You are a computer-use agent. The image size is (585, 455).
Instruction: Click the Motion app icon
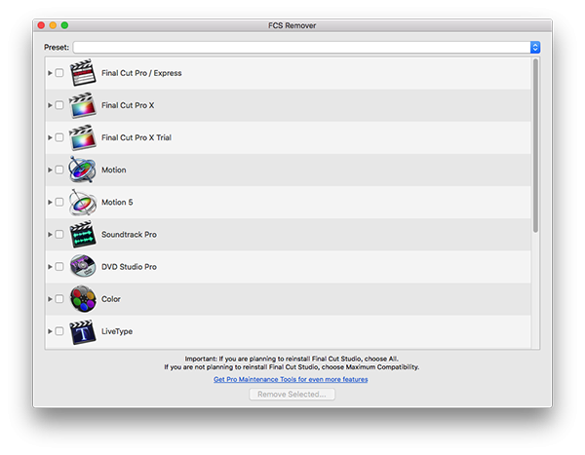pos(83,170)
